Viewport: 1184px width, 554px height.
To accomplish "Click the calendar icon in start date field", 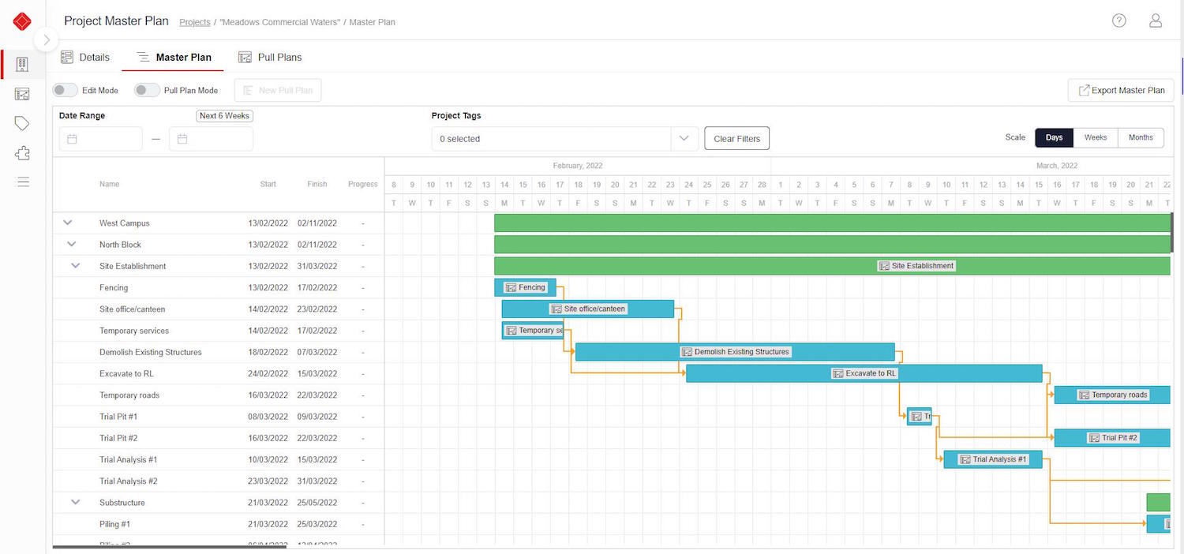I will point(72,138).
